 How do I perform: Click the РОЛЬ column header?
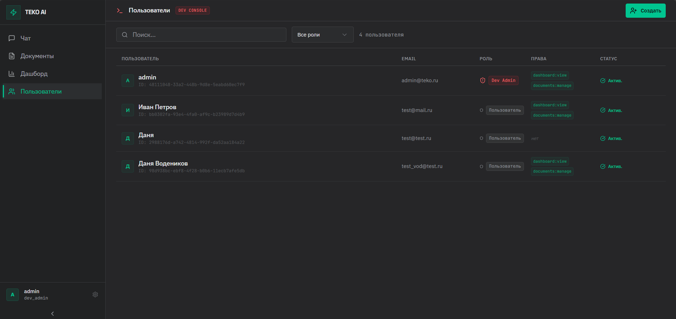coord(486,59)
